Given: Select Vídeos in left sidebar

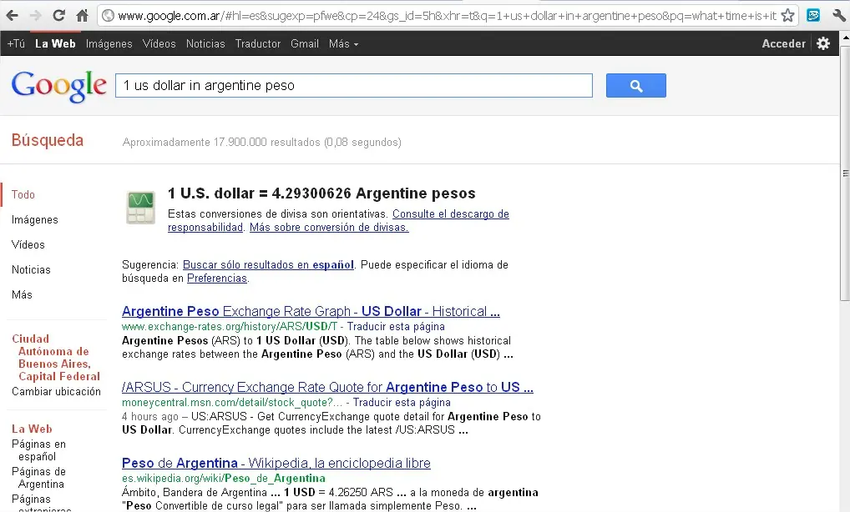Looking at the screenshot, I should pyautogui.click(x=28, y=244).
